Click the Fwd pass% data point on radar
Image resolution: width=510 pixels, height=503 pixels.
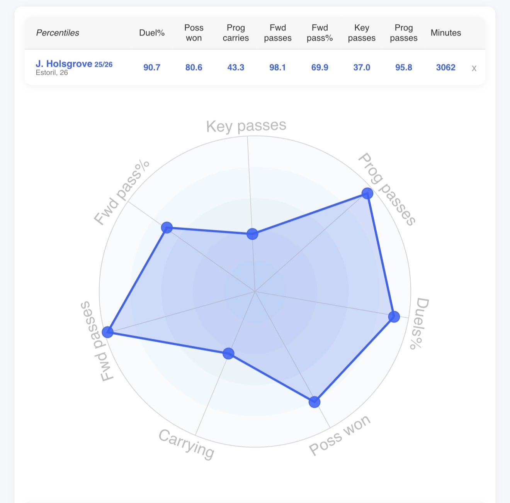(167, 227)
